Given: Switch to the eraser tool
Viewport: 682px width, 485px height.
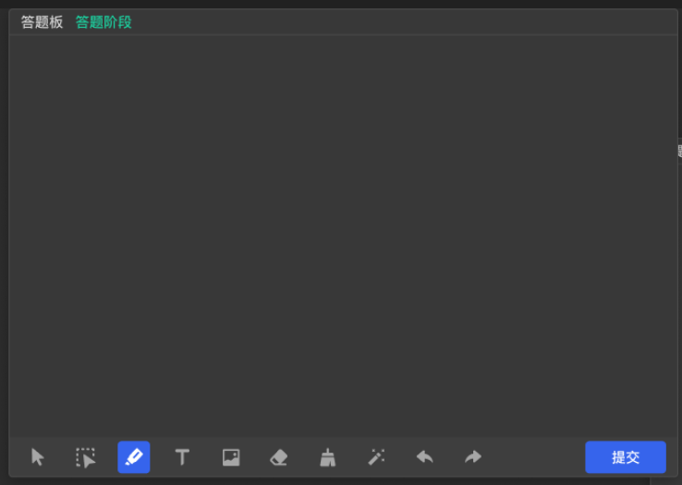Looking at the screenshot, I should pos(279,457).
